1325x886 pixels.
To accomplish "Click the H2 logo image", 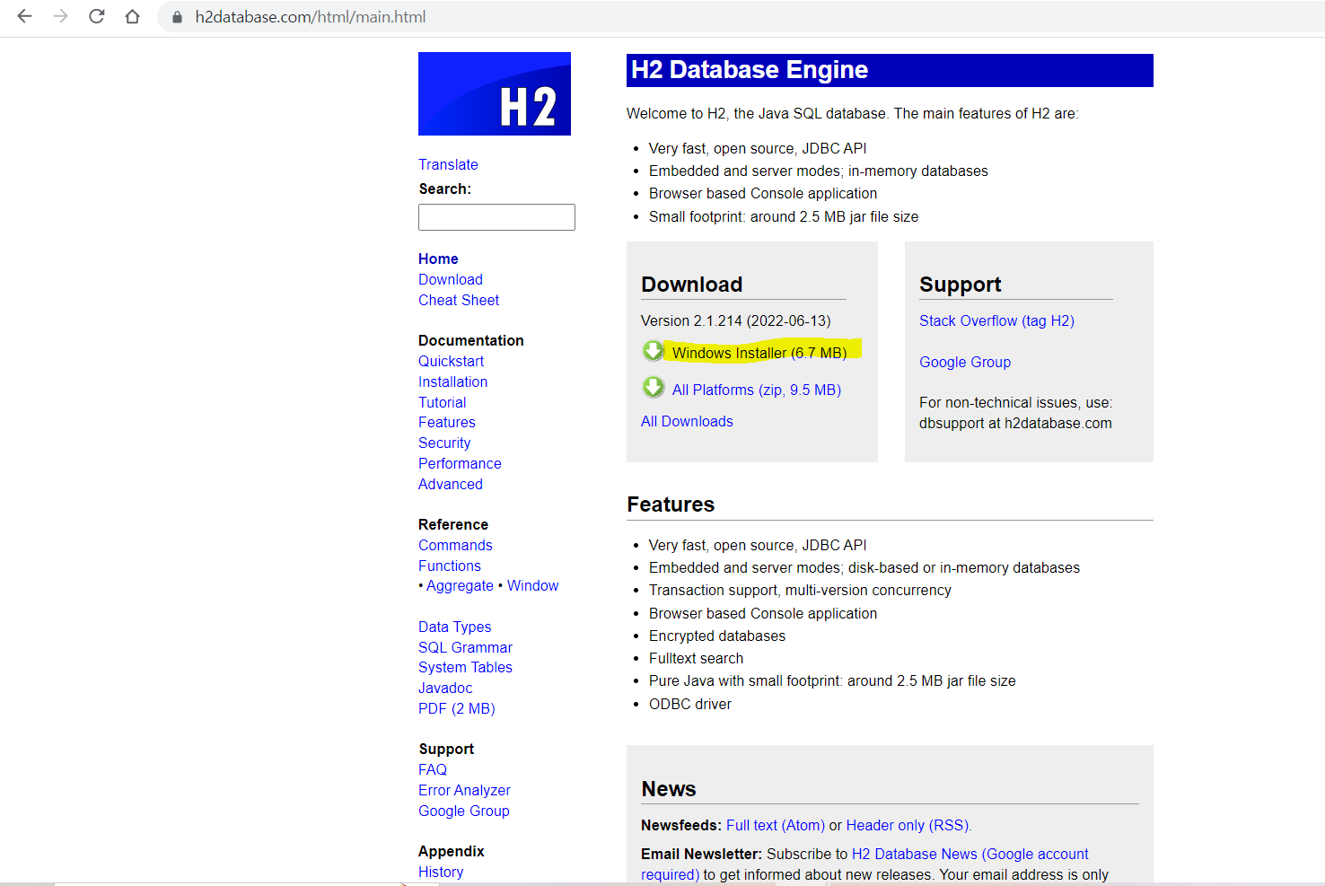I will point(495,93).
